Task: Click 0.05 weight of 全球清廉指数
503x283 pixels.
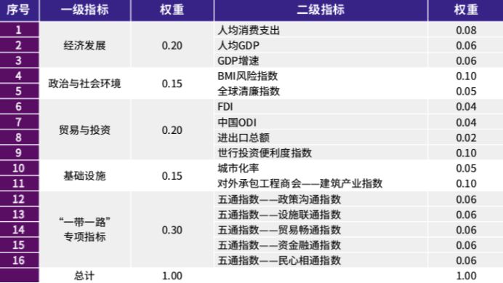Action: click(x=466, y=91)
